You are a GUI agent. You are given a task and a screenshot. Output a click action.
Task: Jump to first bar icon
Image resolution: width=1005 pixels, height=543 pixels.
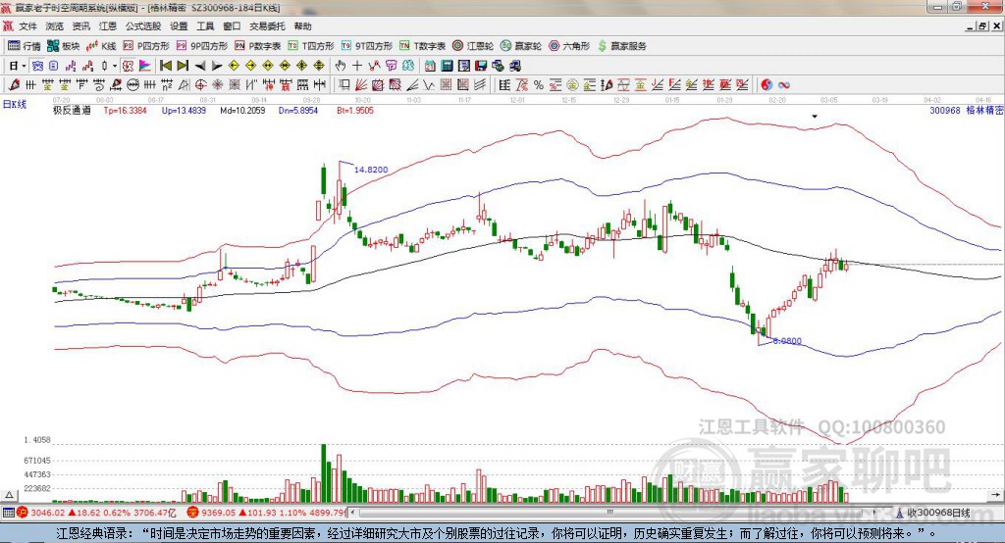tap(165, 66)
